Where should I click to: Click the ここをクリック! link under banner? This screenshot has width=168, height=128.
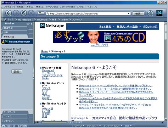[x=99, y=45]
